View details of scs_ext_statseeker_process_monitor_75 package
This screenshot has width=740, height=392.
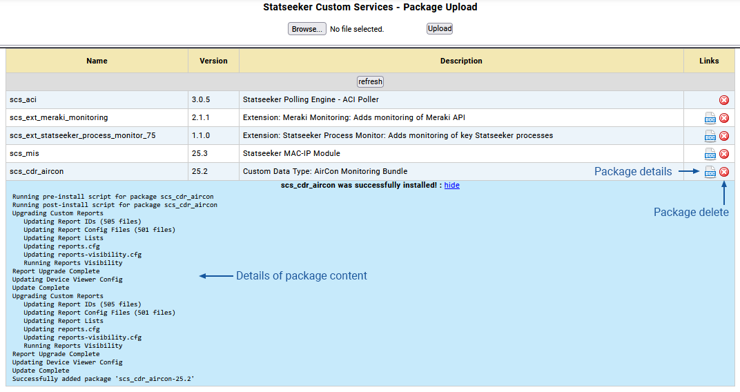coord(710,136)
